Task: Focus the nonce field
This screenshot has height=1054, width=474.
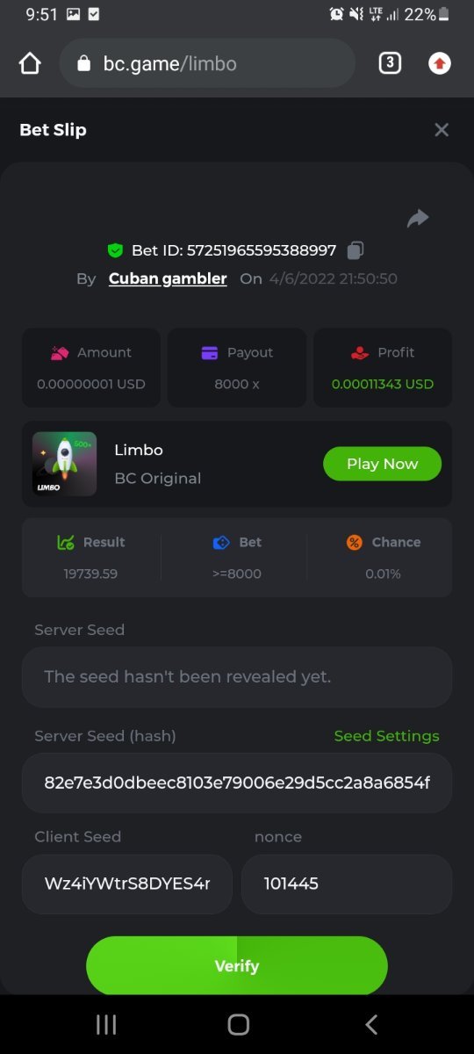Action: pyautogui.click(x=347, y=884)
